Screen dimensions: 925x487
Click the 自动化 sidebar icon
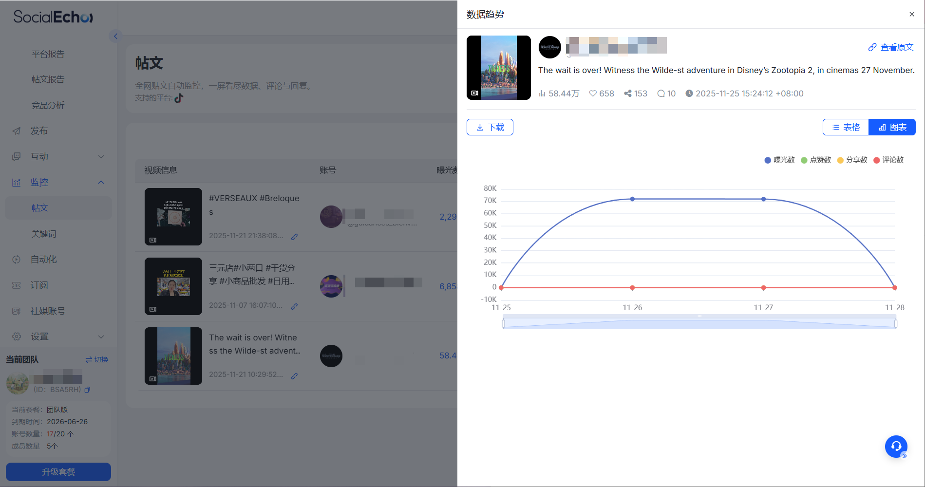(17, 260)
